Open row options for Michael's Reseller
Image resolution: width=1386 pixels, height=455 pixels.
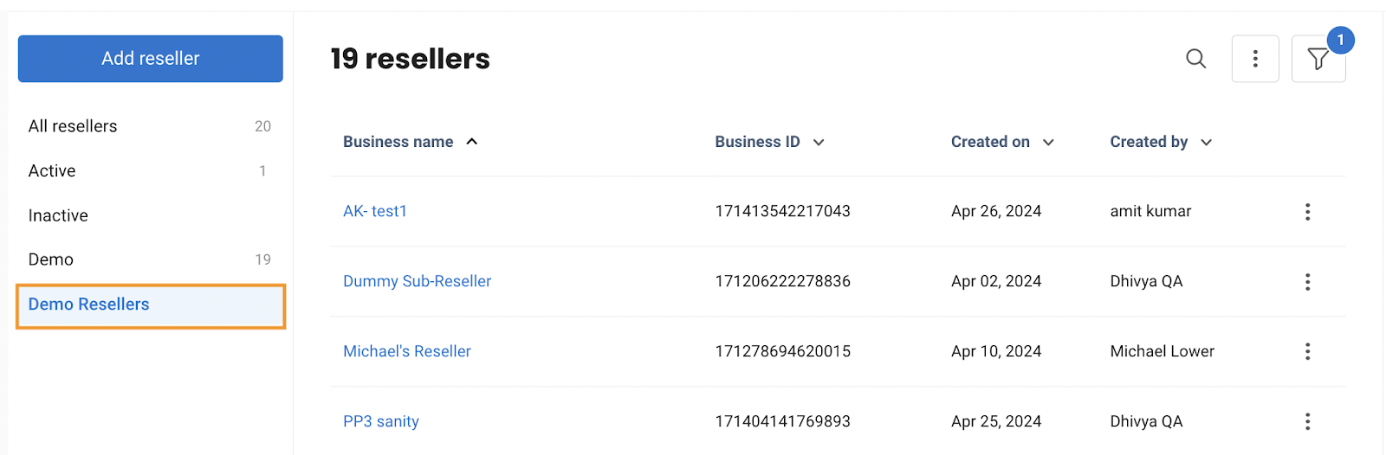tap(1307, 351)
